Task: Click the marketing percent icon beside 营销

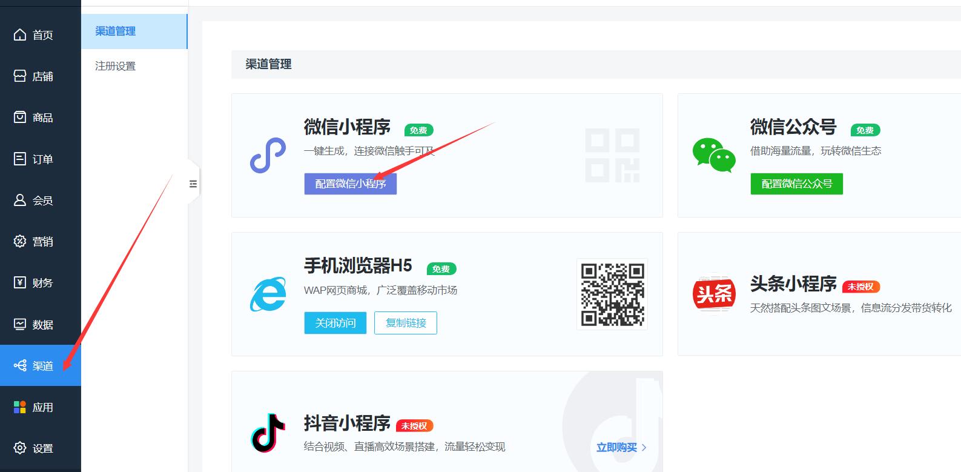Action: pos(20,241)
